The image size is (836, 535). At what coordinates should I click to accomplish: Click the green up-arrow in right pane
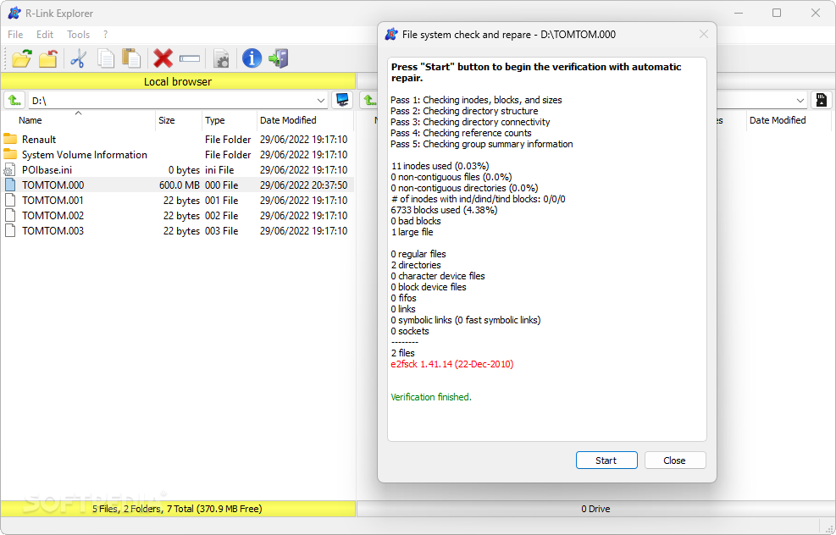(369, 100)
